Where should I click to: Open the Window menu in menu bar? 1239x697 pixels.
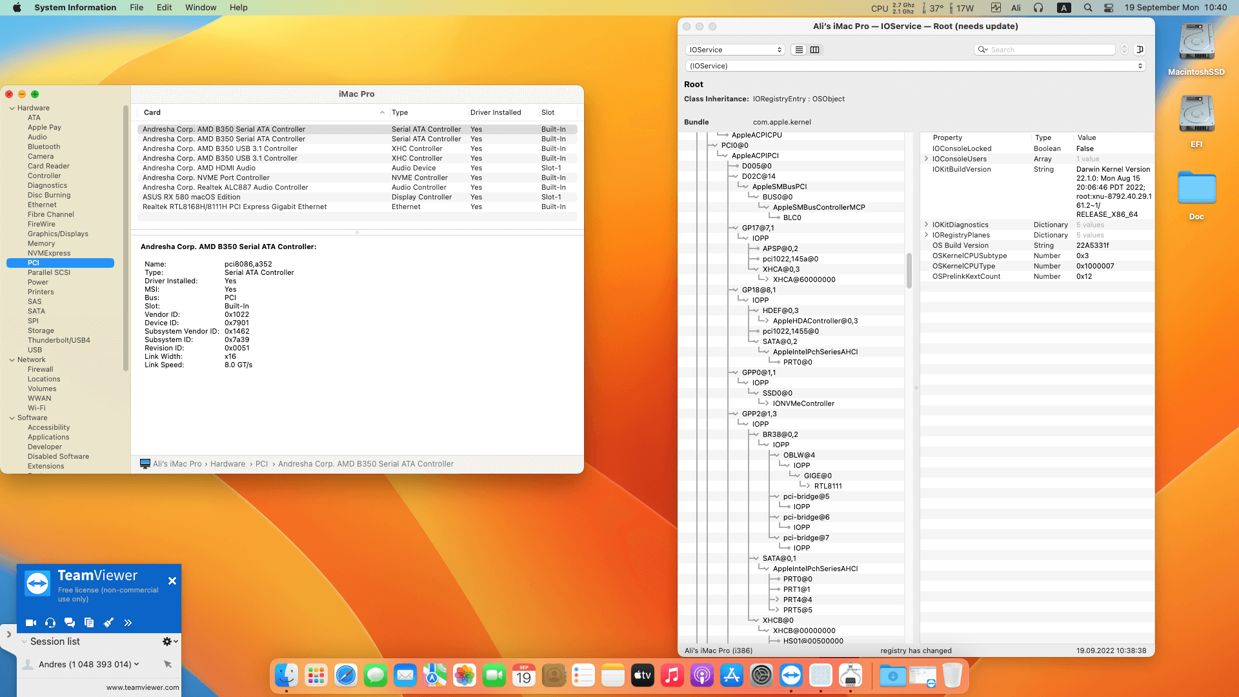coord(201,8)
